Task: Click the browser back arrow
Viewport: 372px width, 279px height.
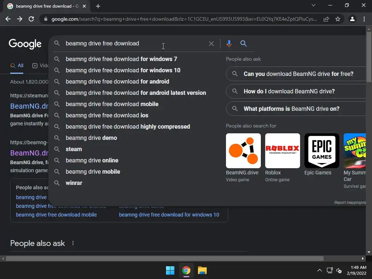Action: click(8, 19)
